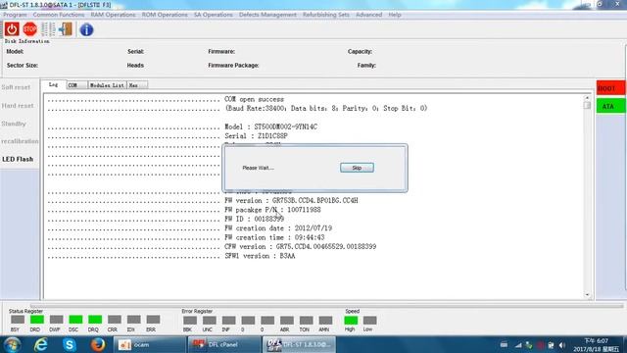Click the Capacity label in Disk Information
The width and height of the screenshot is (627, 353).
[360, 52]
